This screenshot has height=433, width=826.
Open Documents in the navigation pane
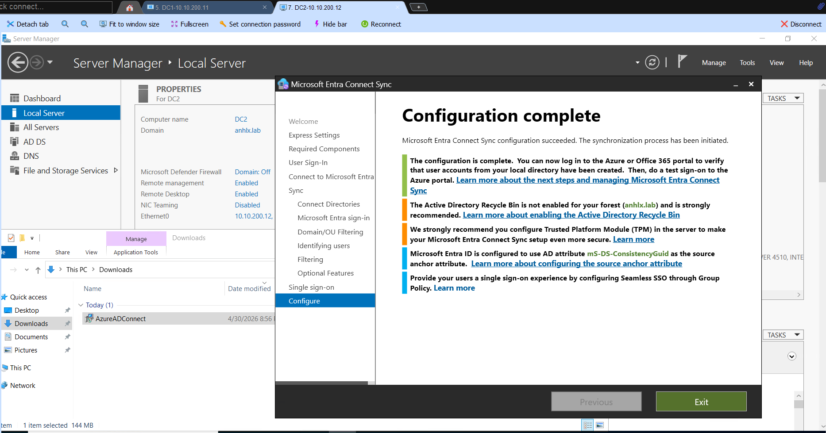[31, 337]
